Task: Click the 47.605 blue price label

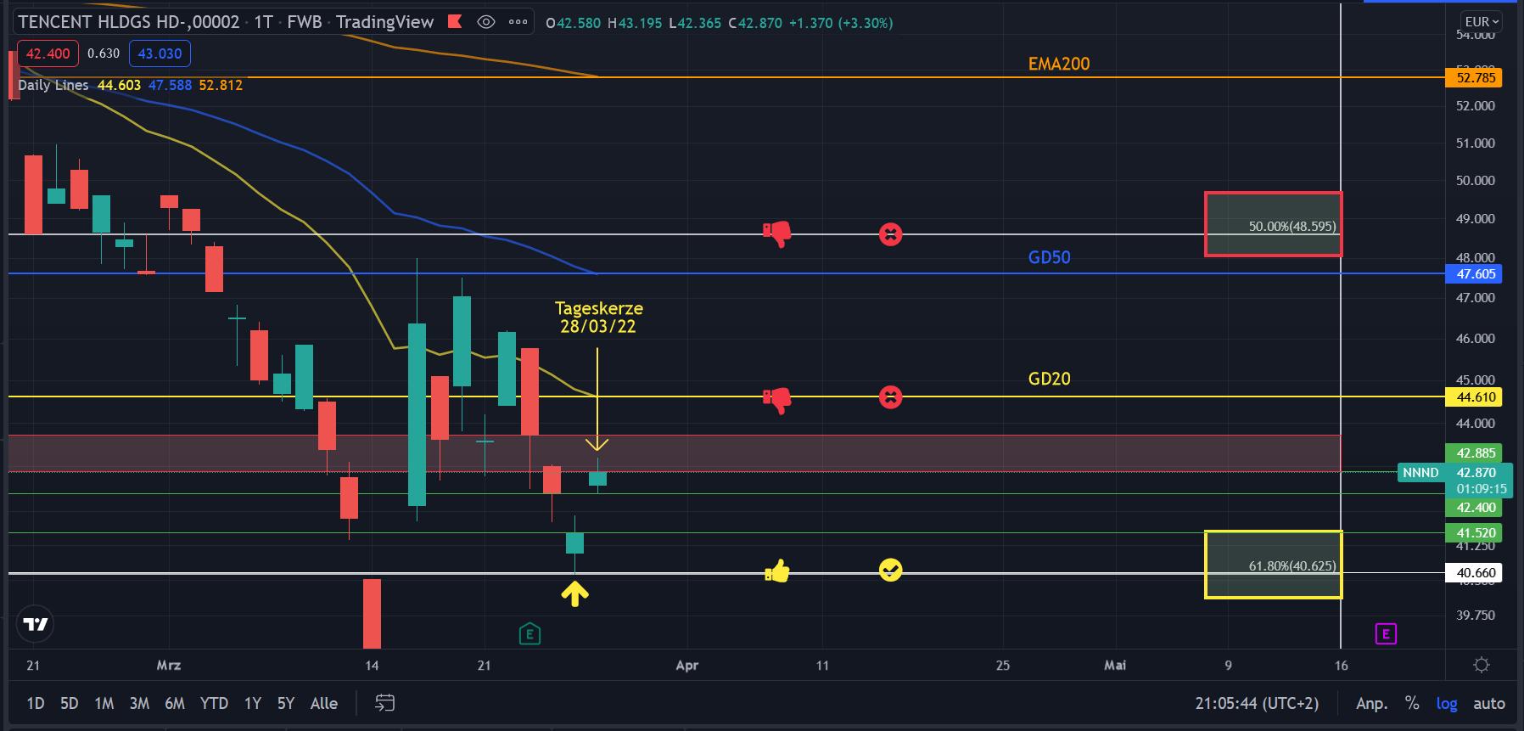Action: coord(1473,274)
